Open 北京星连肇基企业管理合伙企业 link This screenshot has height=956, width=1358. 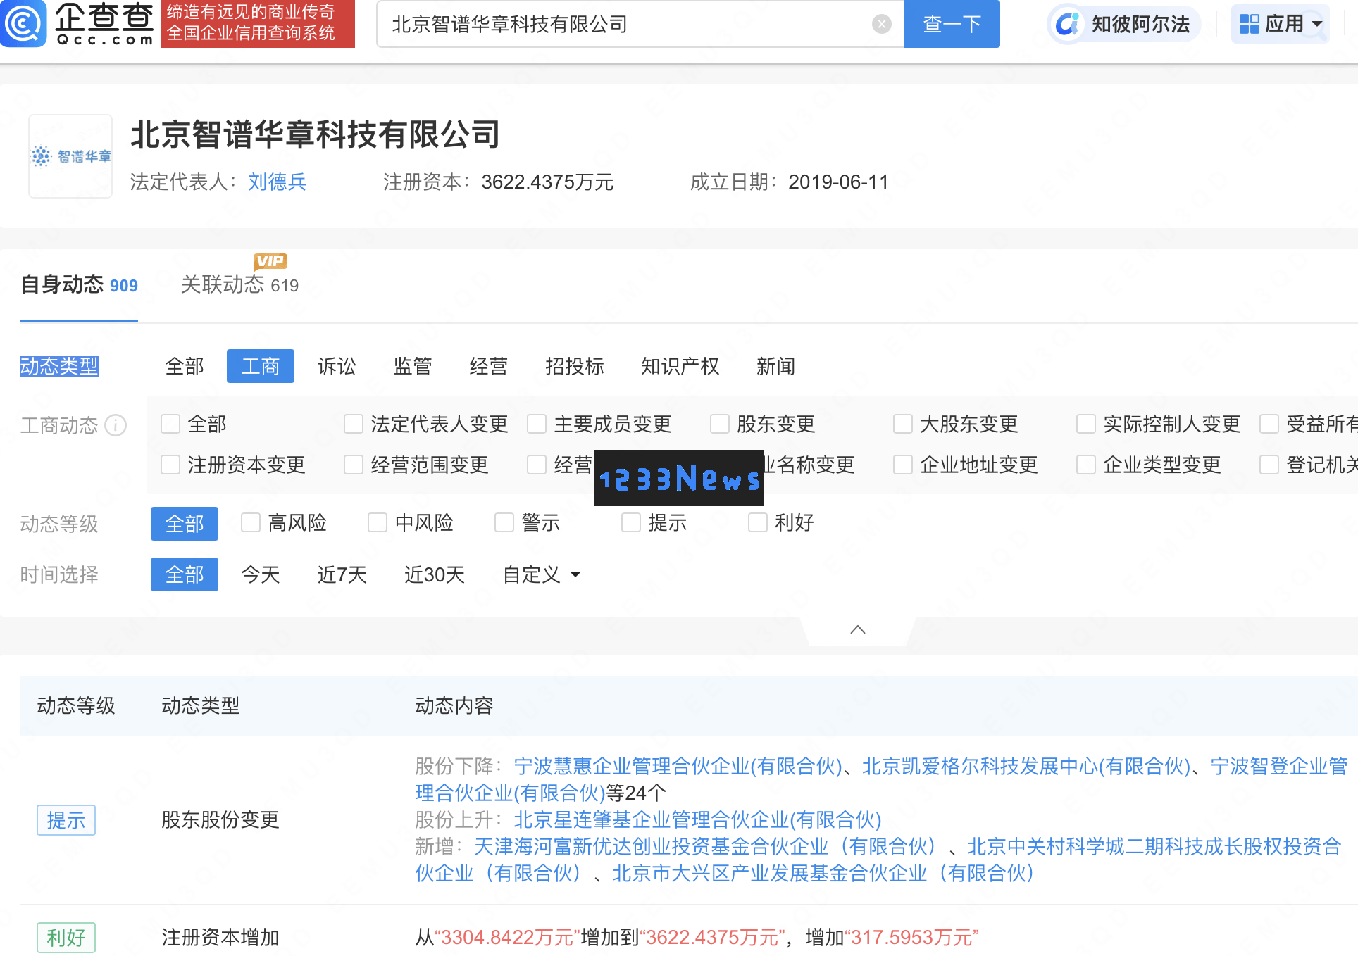click(698, 819)
